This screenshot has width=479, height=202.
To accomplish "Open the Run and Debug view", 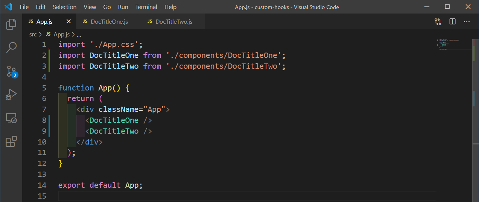I will 11,94.
